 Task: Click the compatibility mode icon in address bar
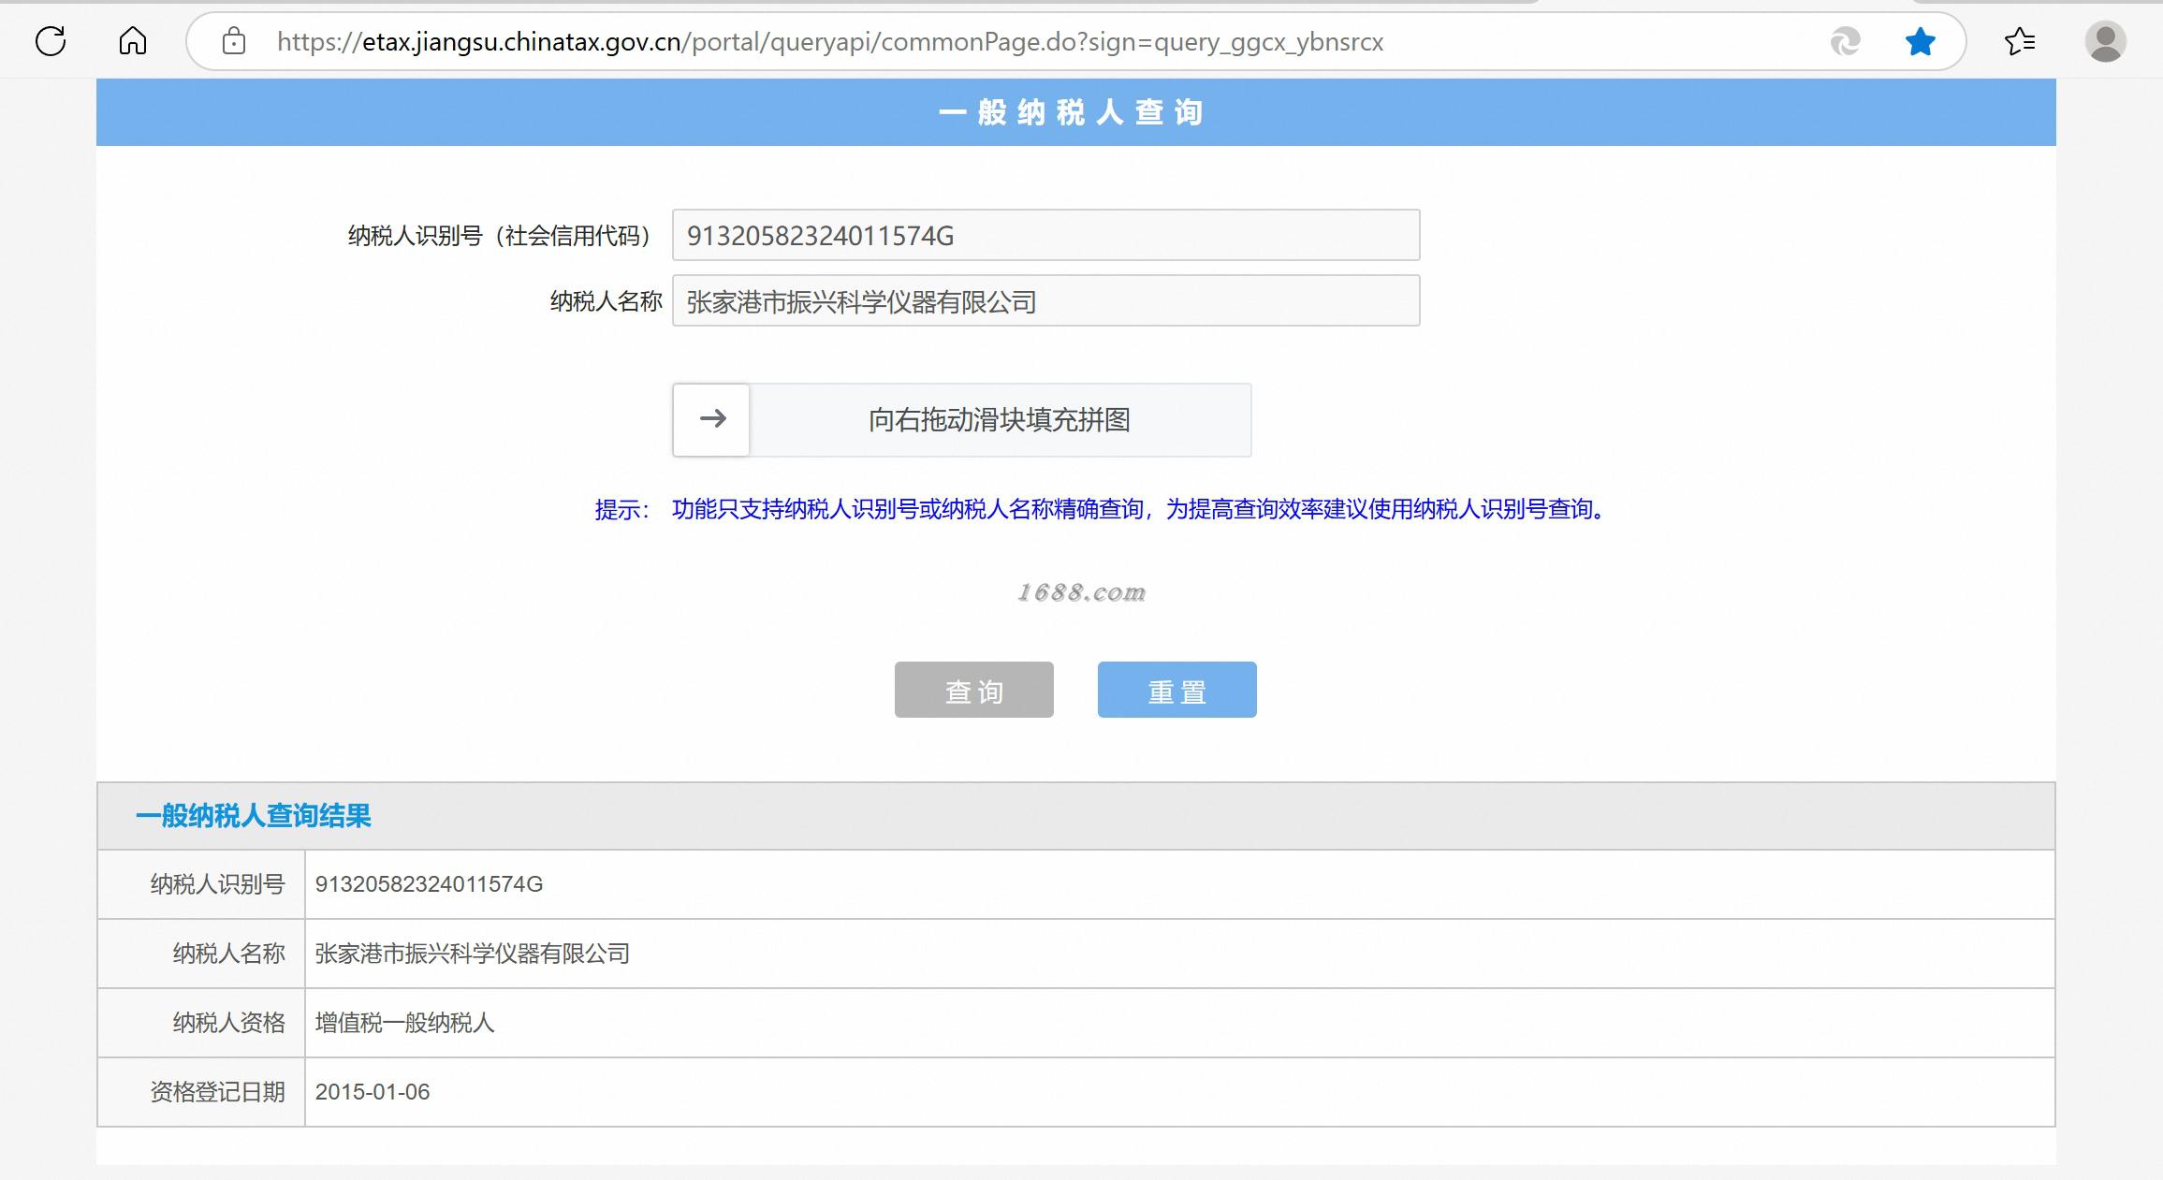coord(1845,41)
